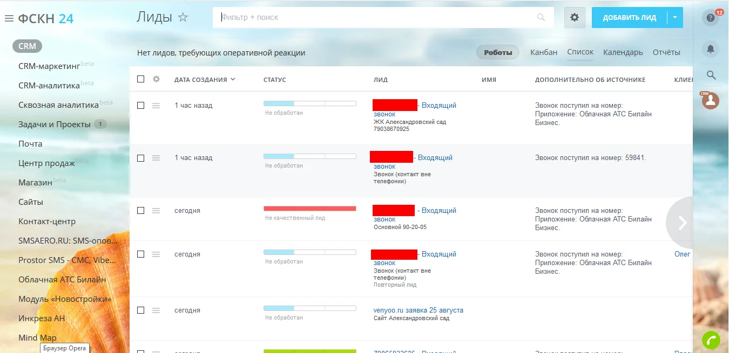The image size is (729, 353).
Task: Select the Список view tab
Action: click(580, 52)
